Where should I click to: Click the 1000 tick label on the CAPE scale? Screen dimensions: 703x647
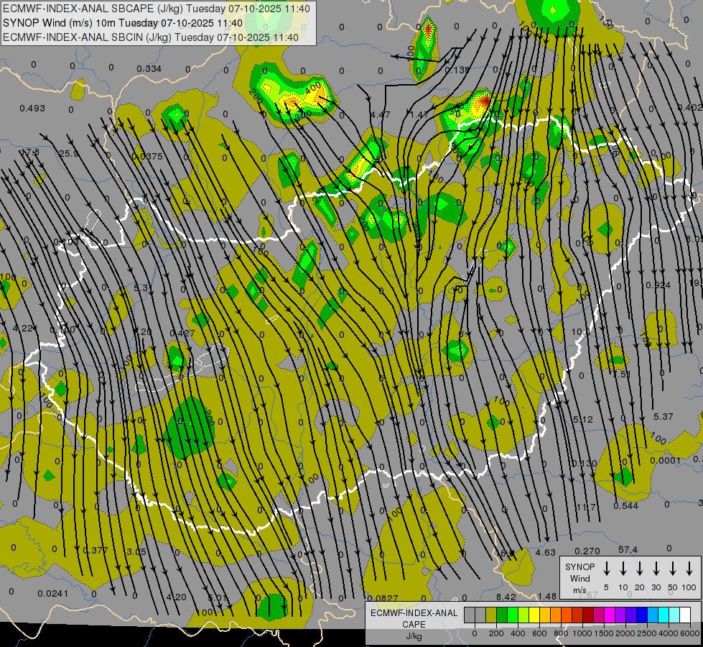[x=582, y=633]
